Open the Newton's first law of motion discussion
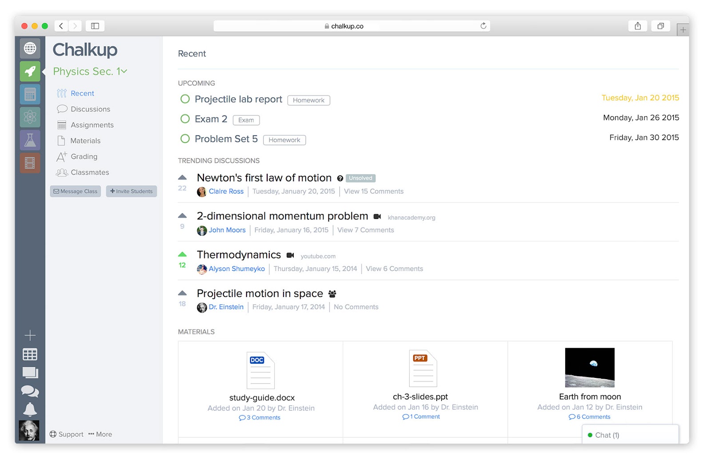The width and height of the screenshot is (711, 464). point(264,178)
